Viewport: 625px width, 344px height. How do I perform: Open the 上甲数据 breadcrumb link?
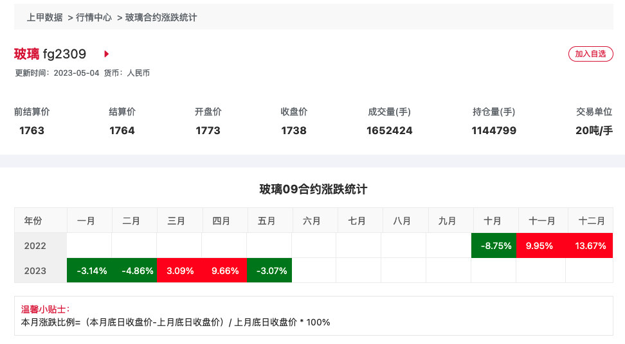pos(44,17)
